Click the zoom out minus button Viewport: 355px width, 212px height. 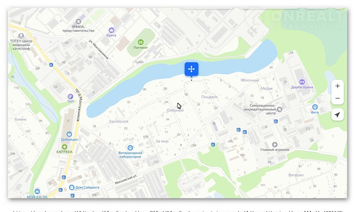tap(337, 98)
